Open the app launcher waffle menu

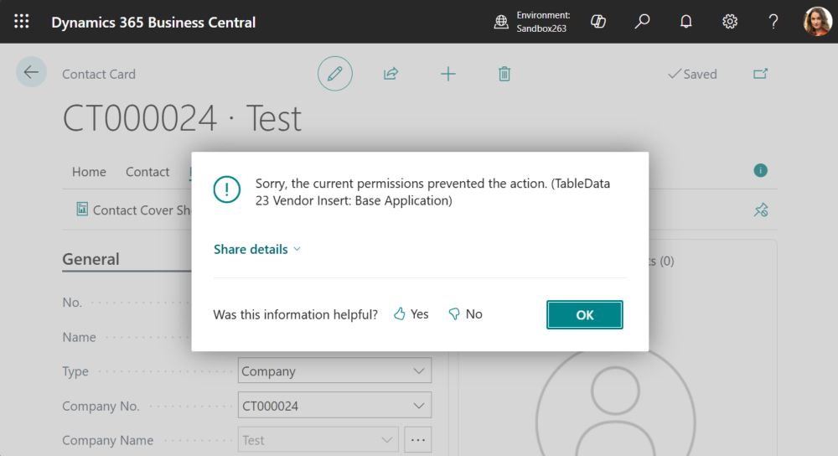tap(22, 22)
